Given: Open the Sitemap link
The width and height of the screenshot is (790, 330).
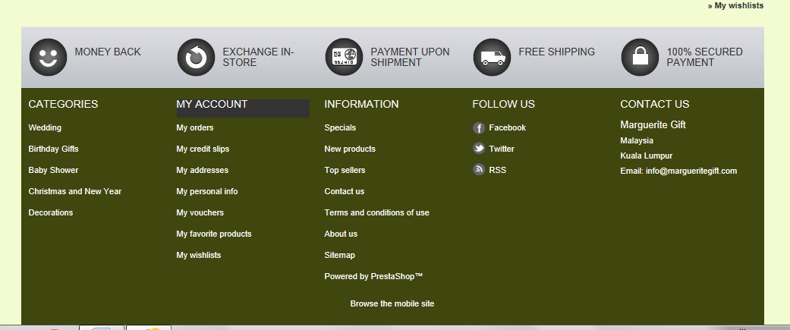Looking at the screenshot, I should click(x=339, y=254).
